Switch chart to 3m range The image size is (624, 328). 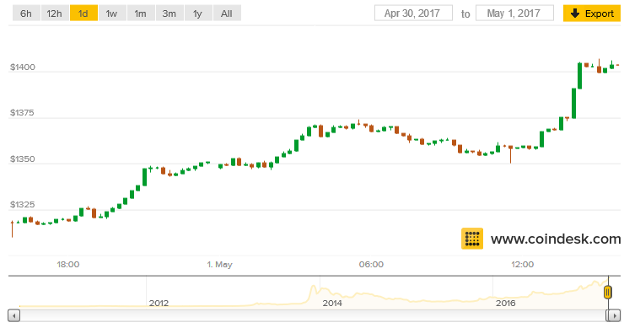pyautogui.click(x=169, y=13)
